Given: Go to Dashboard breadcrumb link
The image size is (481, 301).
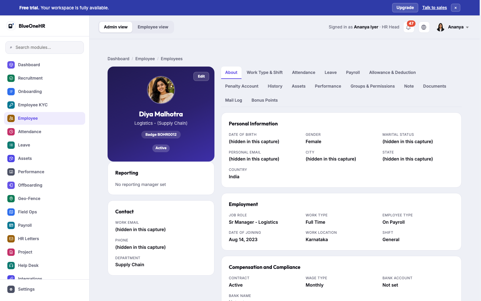Looking at the screenshot, I should pyautogui.click(x=118, y=59).
